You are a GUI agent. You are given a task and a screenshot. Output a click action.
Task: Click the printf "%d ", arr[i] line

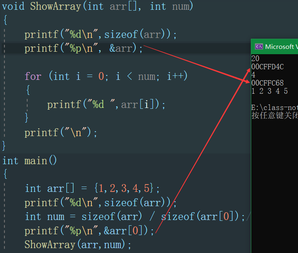pos(106,104)
